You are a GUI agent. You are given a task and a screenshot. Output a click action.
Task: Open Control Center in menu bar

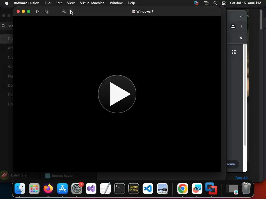coord(224,3)
